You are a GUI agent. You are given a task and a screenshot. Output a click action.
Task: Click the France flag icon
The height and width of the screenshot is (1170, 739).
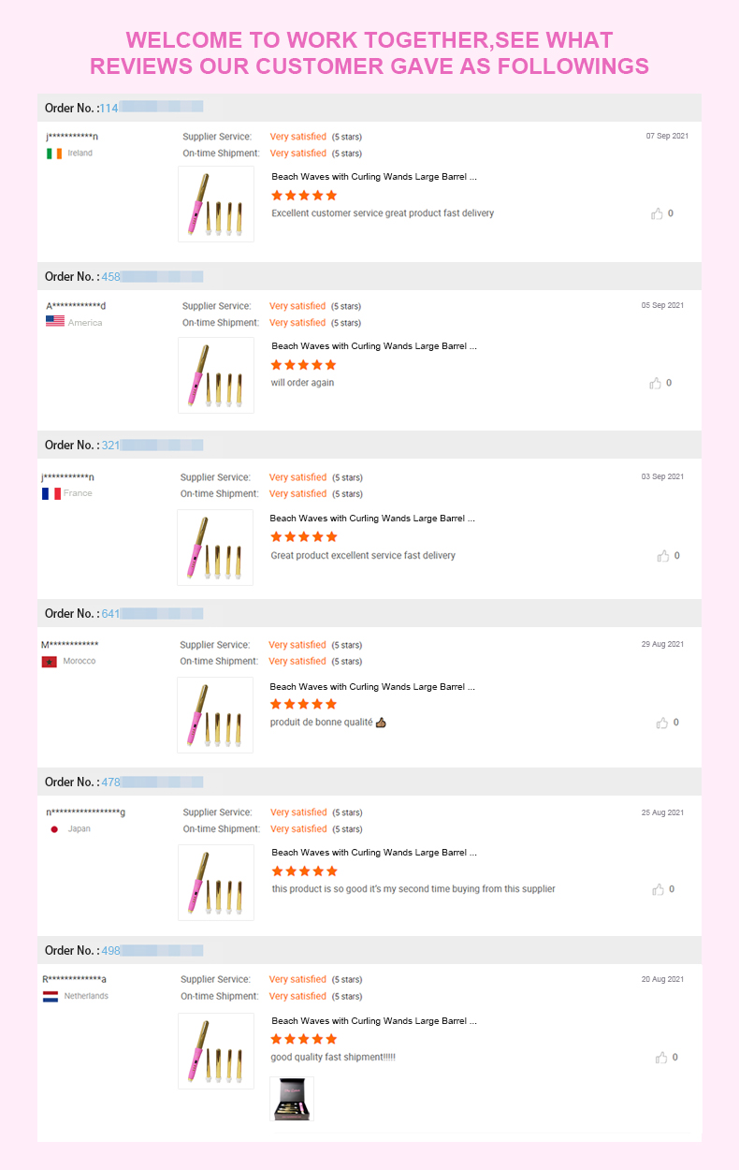coord(51,493)
